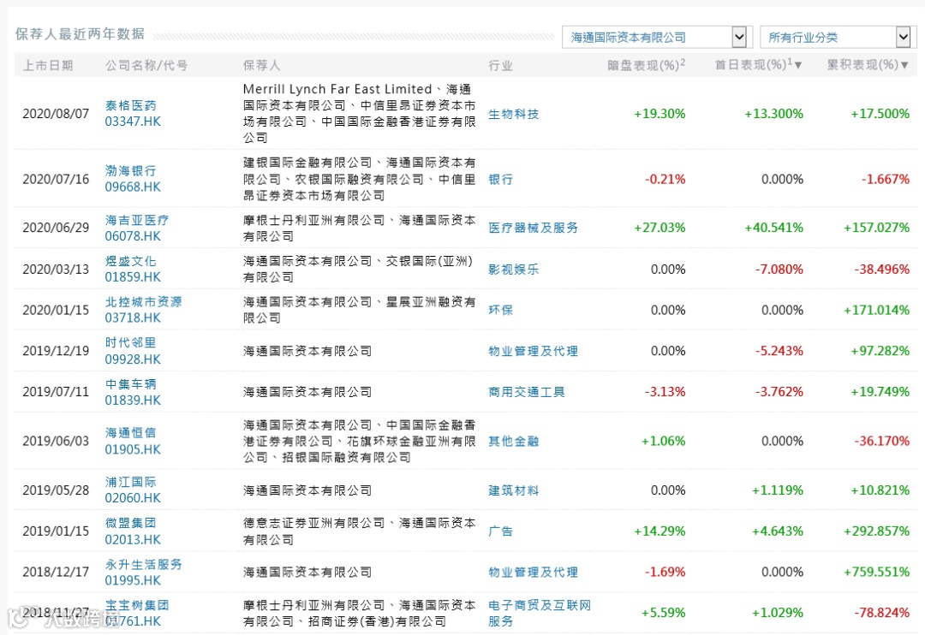The image size is (925, 635).
Task: Click the +19.30% grey market value
Action: click(x=659, y=114)
